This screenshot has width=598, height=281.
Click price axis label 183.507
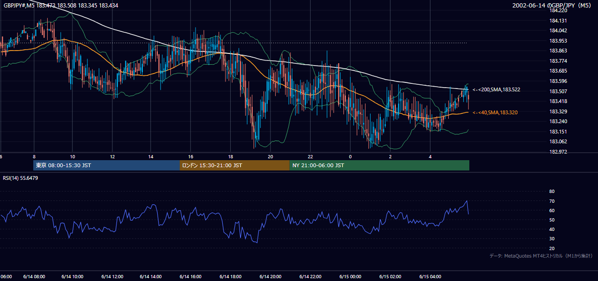click(558, 91)
